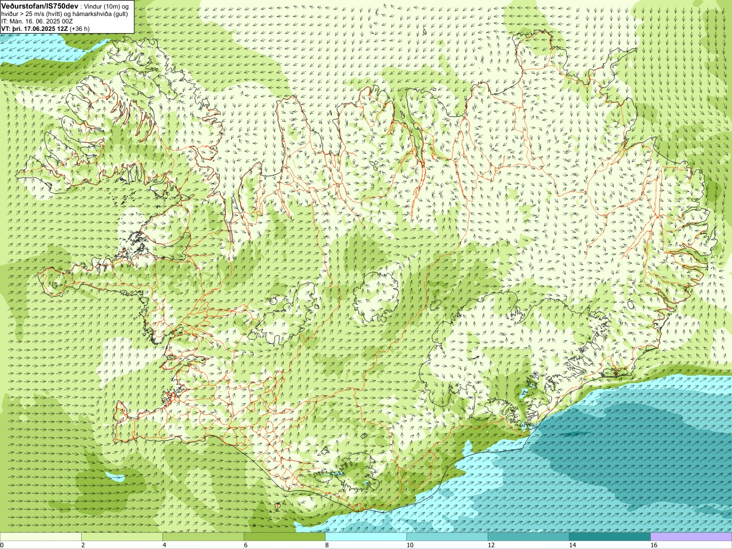Viewport: 732px width, 549px height.
Task: Click the 6–8 m/s dark green legend swatch
Action: (x=285, y=537)
